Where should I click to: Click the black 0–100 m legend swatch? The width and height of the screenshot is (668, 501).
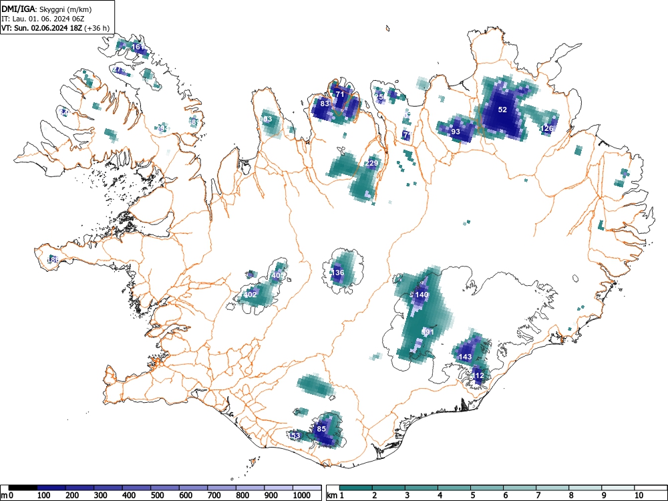(x=23, y=488)
